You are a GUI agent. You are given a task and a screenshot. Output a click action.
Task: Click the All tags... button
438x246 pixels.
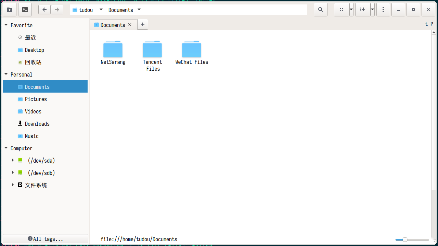pyautogui.click(x=46, y=238)
